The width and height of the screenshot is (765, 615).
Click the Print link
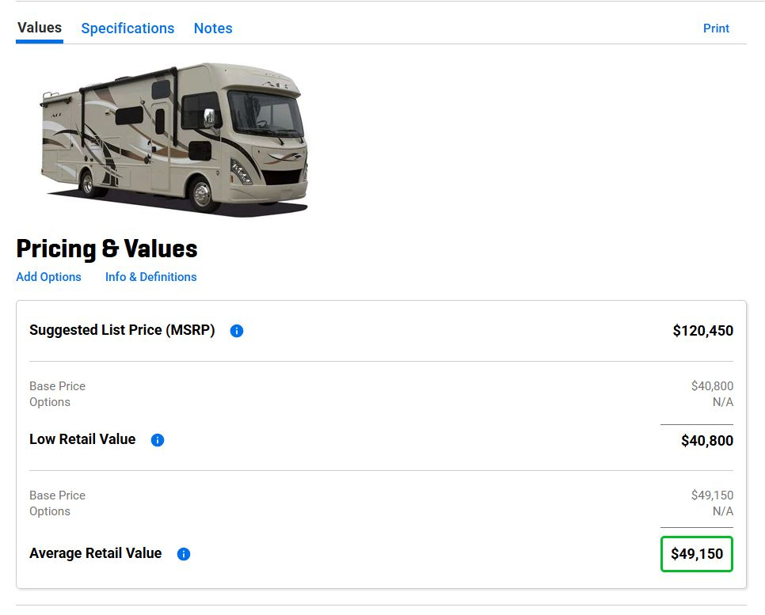coord(716,28)
